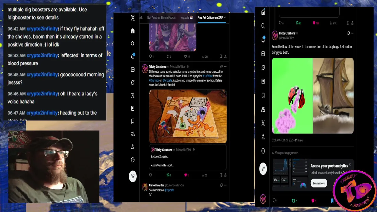Open more options on the ladybugs post

(352, 33)
